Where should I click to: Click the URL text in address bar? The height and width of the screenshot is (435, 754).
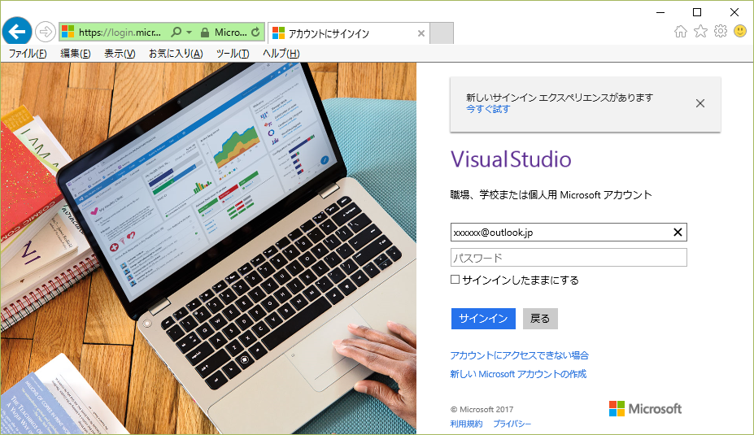(x=120, y=33)
